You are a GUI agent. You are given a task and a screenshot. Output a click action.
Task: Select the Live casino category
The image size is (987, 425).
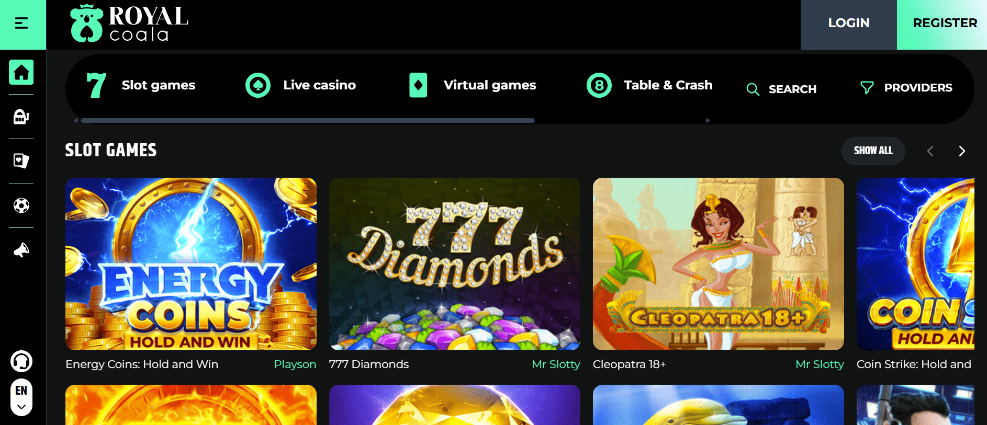pos(301,85)
